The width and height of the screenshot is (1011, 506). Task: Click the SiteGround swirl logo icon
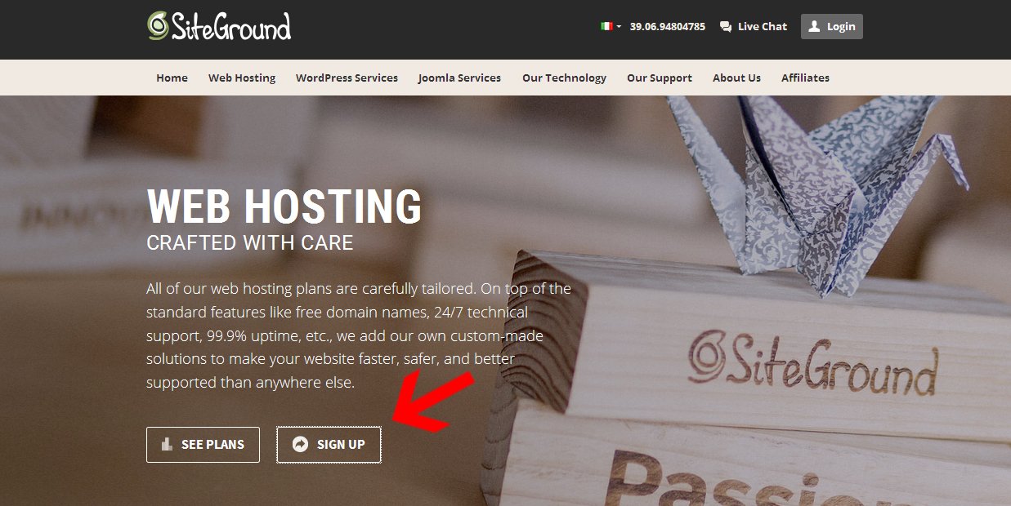coord(158,25)
